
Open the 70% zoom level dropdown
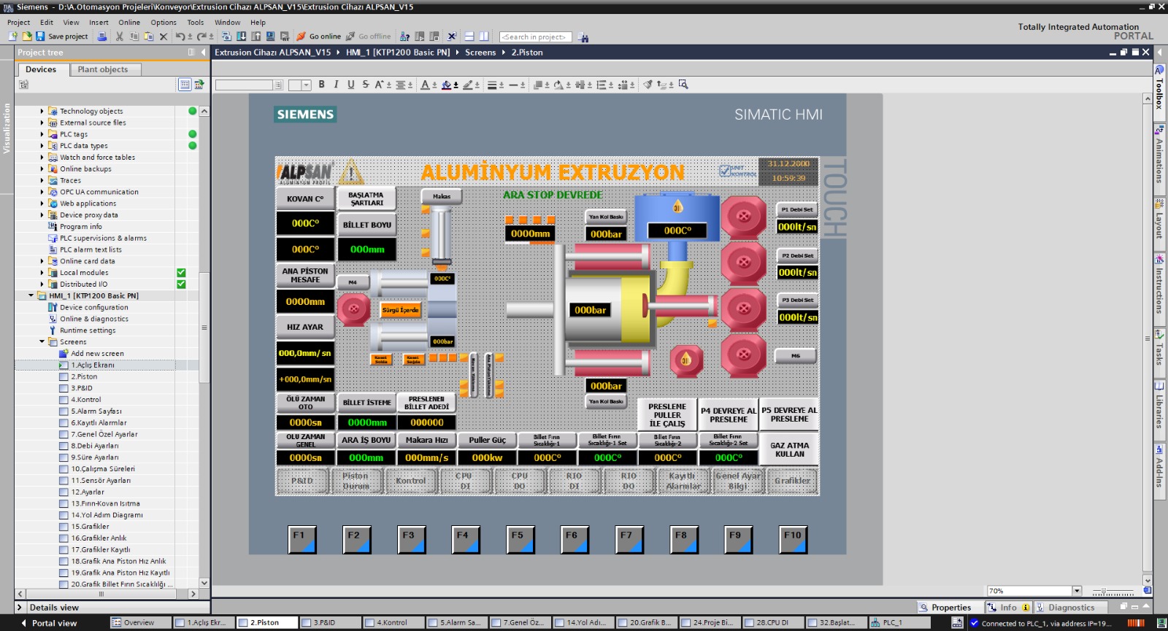pyautogui.click(x=1077, y=591)
